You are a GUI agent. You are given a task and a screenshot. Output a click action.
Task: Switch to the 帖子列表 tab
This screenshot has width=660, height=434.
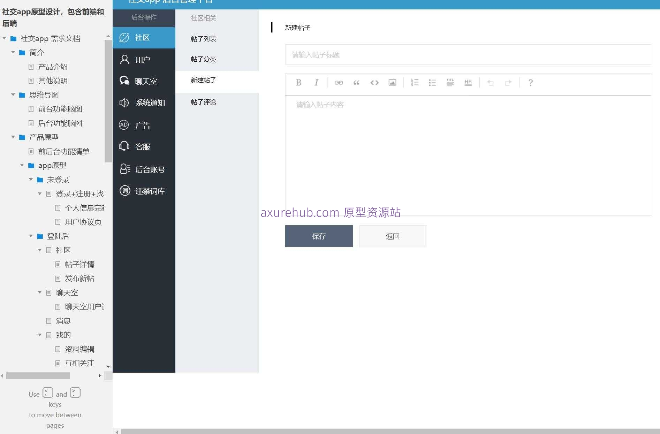pos(204,39)
